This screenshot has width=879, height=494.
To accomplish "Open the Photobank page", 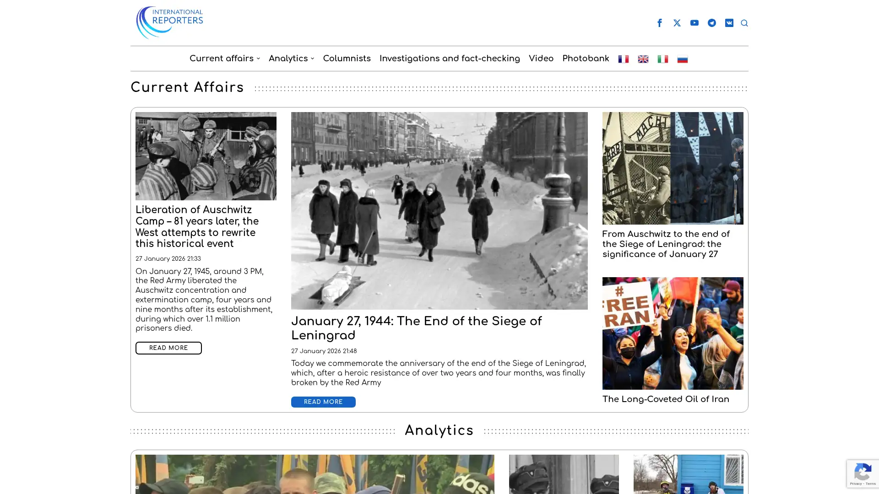I will tap(586, 59).
